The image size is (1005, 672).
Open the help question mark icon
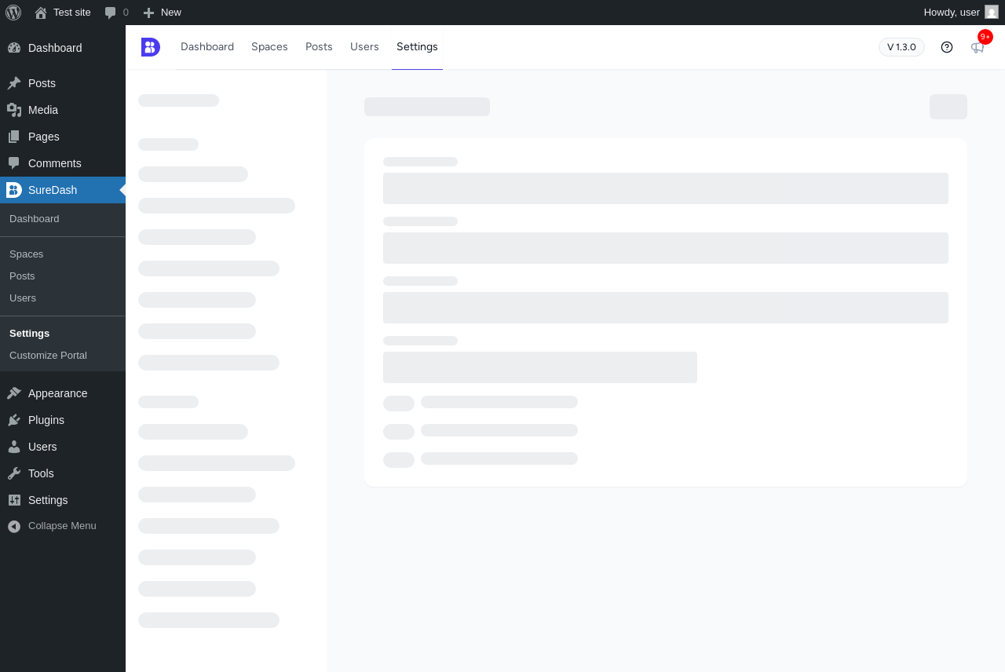(x=947, y=47)
